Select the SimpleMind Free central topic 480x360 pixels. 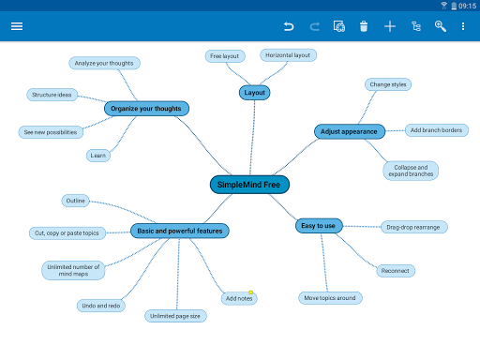(249, 185)
